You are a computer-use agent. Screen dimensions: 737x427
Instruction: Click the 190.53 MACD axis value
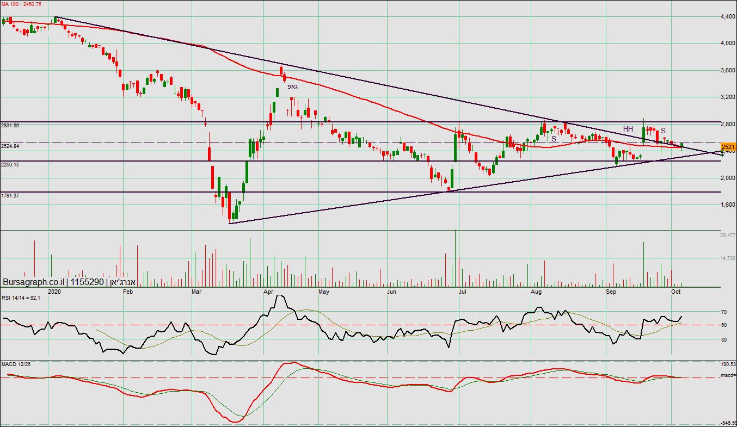pyautogui.click(x=728, y=364)
